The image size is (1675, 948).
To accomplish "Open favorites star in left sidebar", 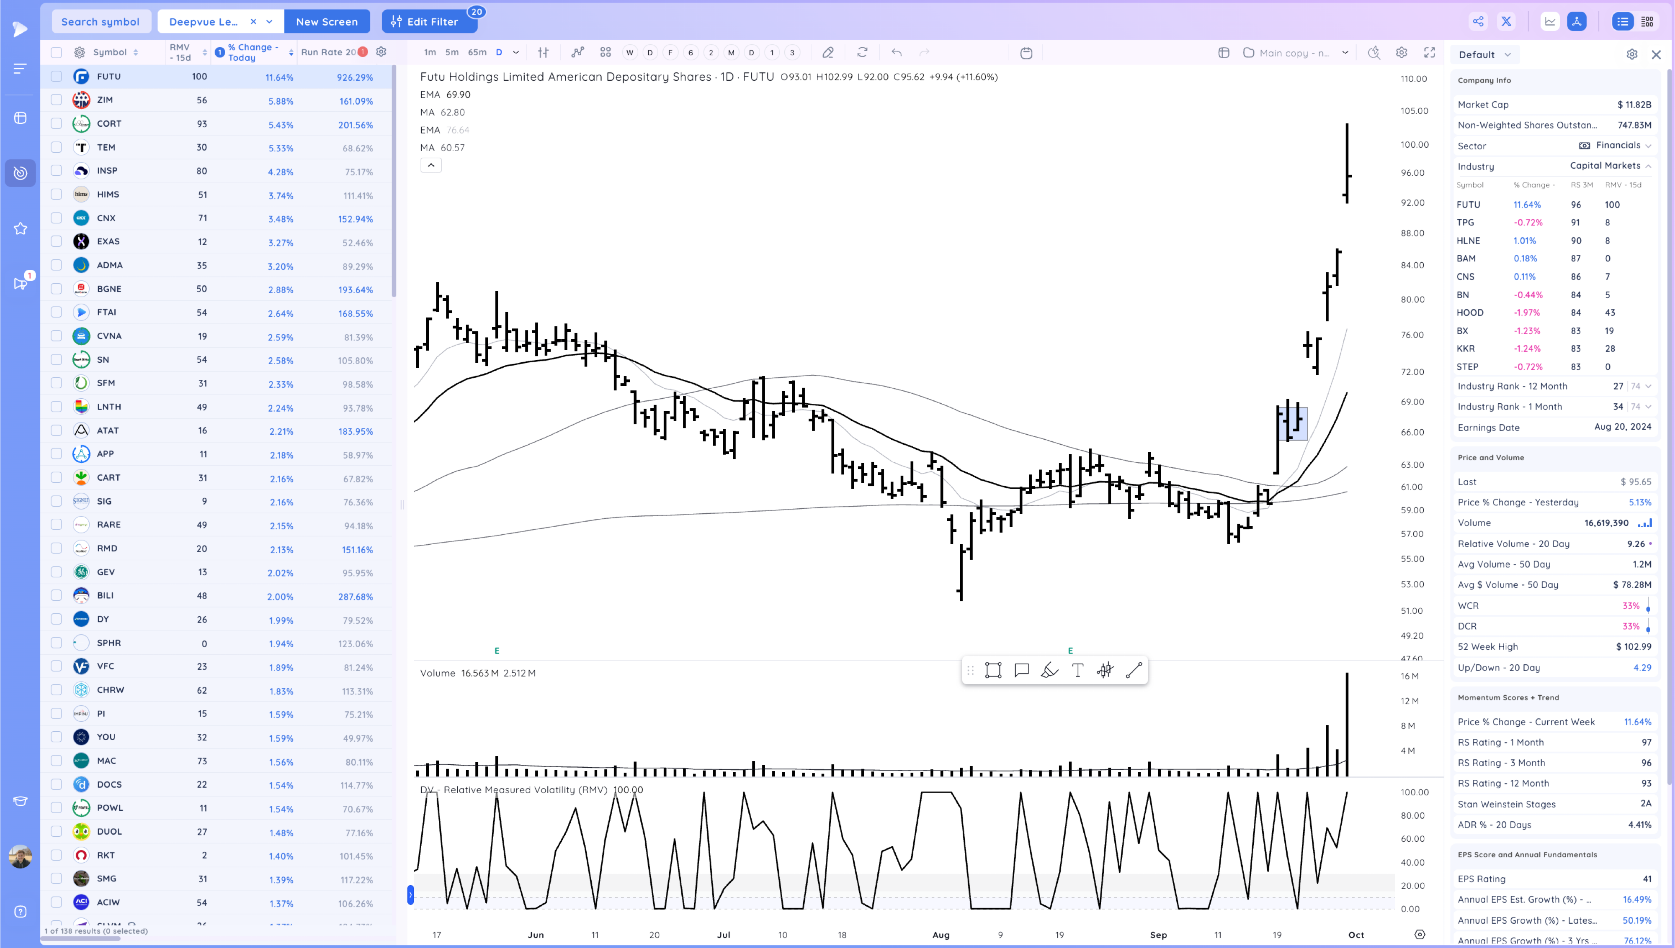I will click(20, 228).
